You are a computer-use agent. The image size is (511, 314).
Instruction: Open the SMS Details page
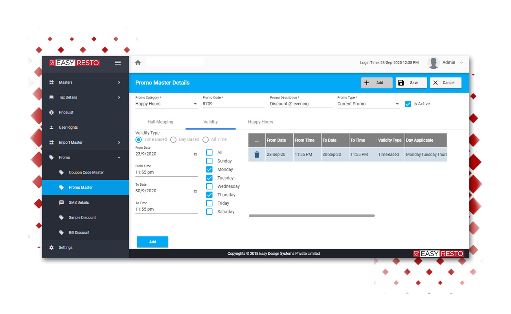(86, 203)
